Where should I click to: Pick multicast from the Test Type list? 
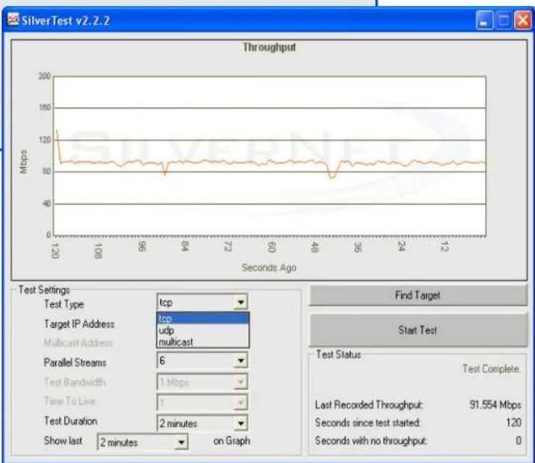pyautogui.click(x=203, y=342)
